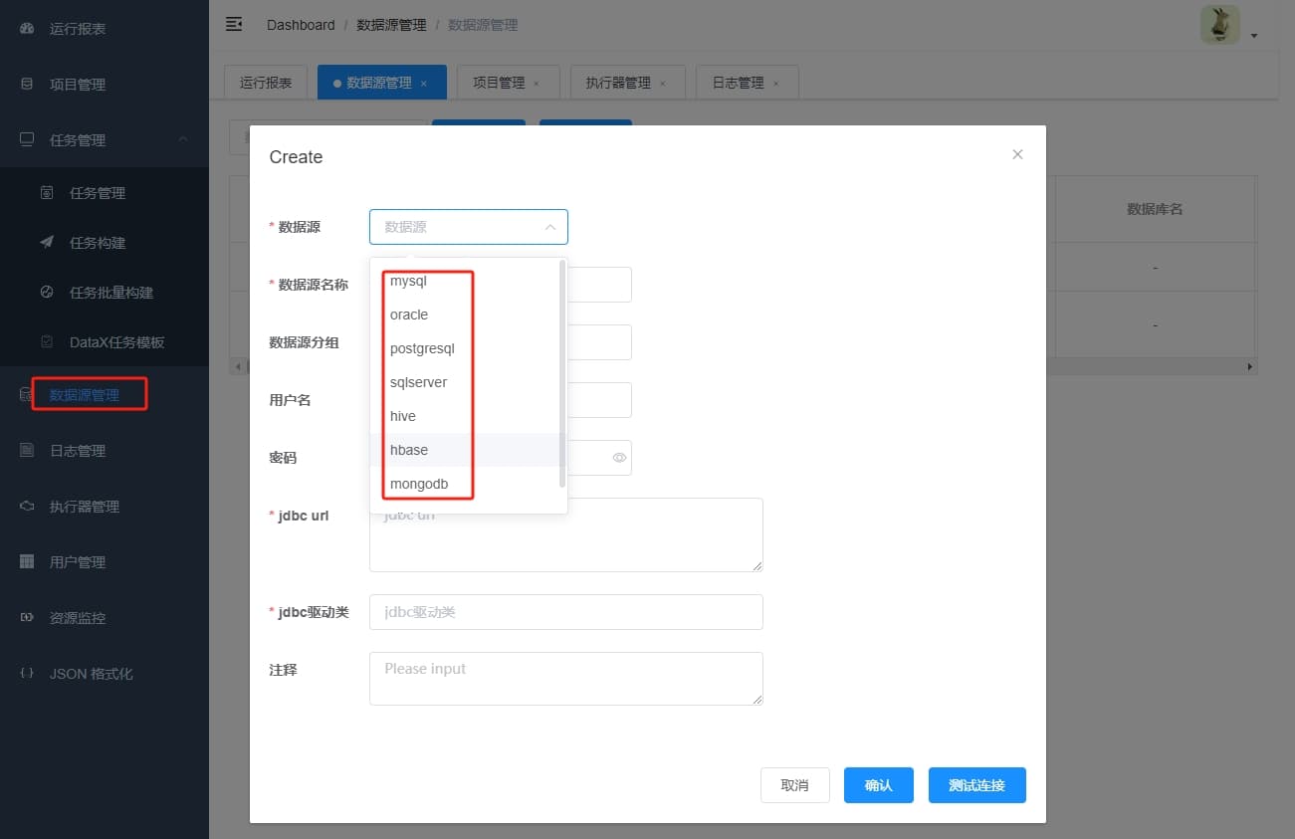Close the 执行器管理 tab with its x

tap(663, 84)
